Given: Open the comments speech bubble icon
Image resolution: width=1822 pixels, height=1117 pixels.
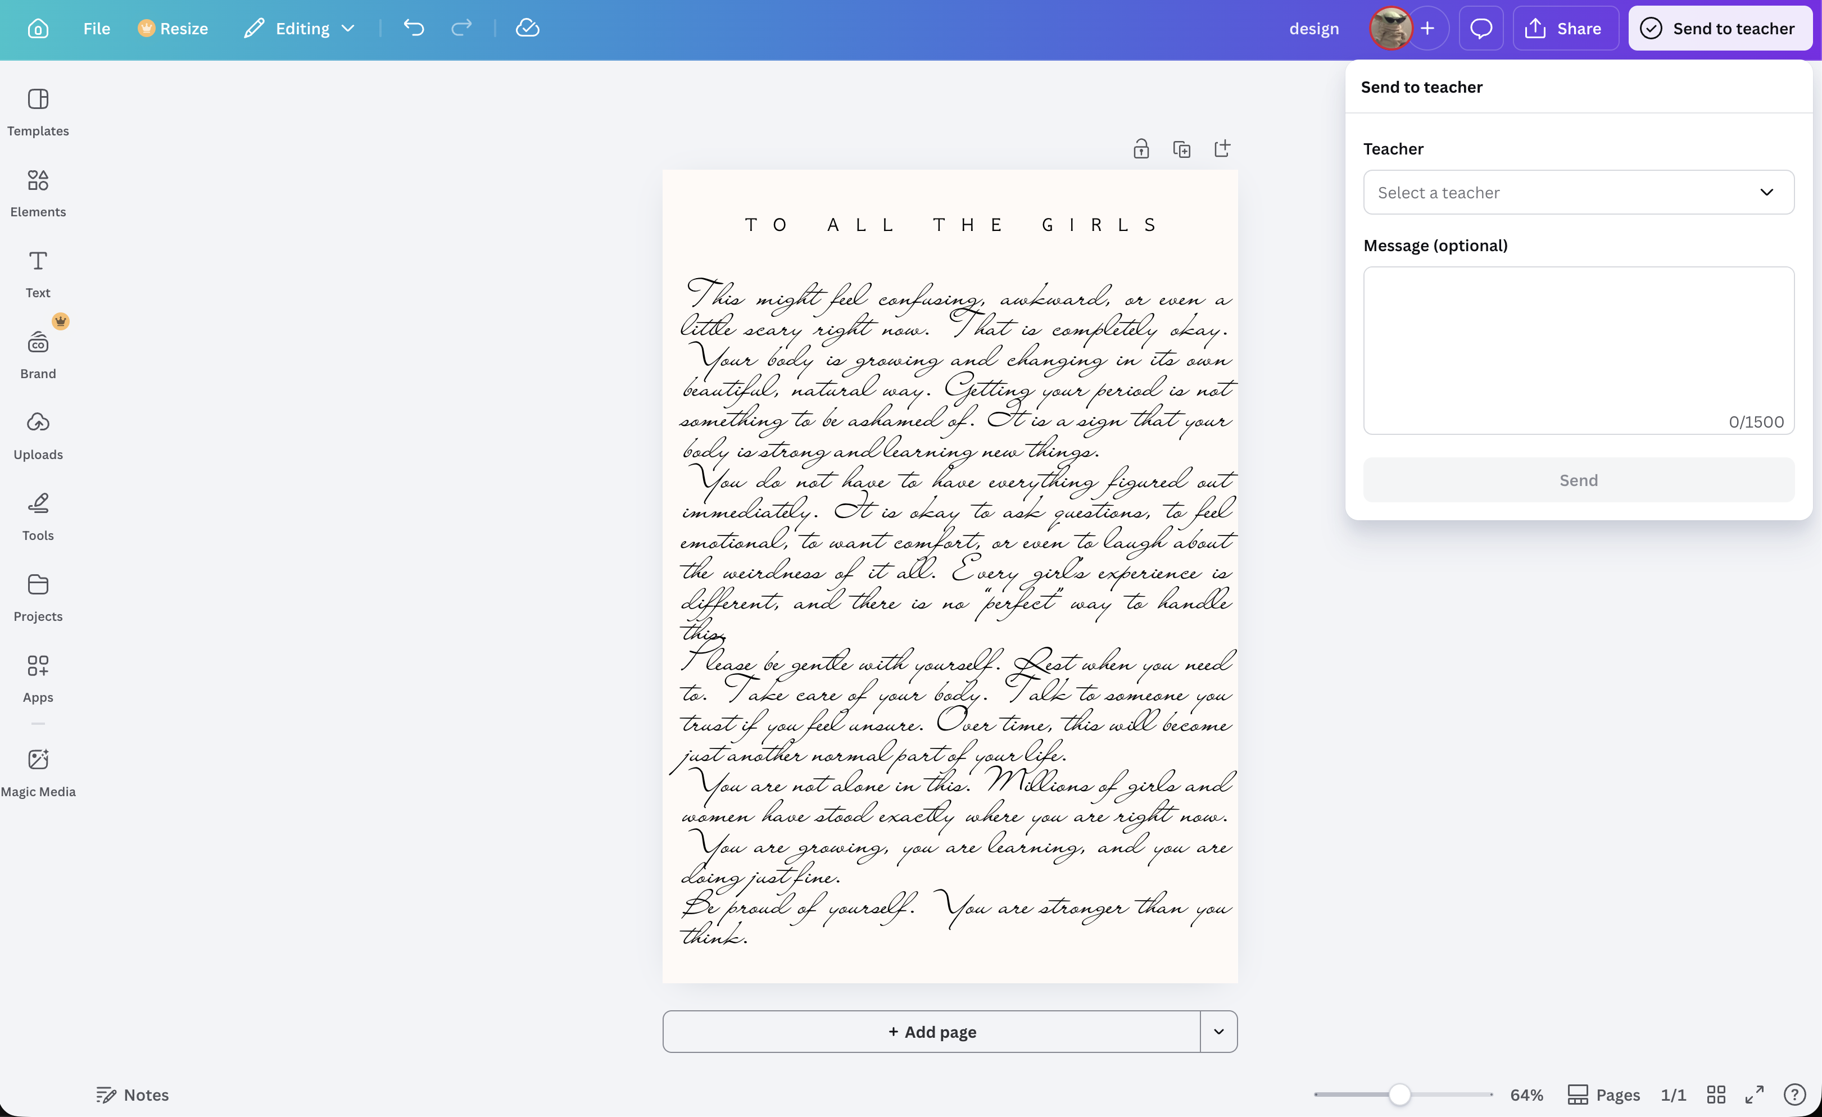Looking at the screenshot, I should pos(1480,28).
